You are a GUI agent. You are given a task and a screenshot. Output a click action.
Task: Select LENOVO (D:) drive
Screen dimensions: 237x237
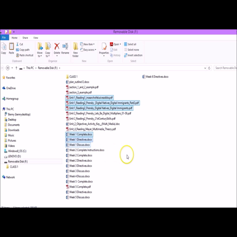12,156
